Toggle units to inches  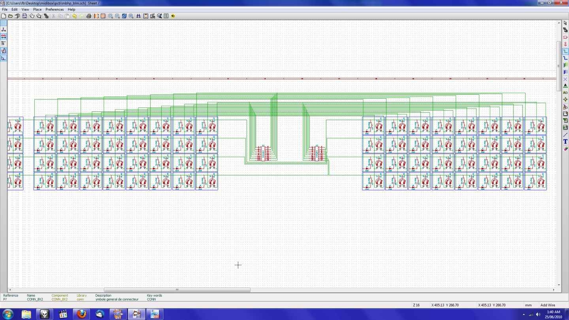tap(4, 30)
